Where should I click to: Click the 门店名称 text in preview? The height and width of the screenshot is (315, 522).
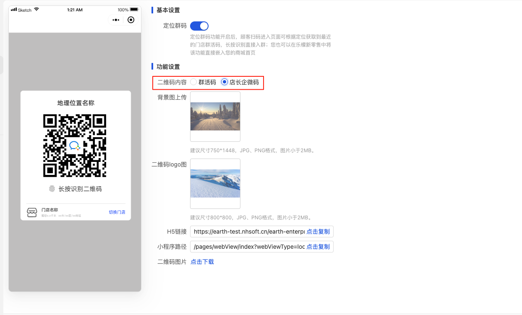[x=50, y=210]
